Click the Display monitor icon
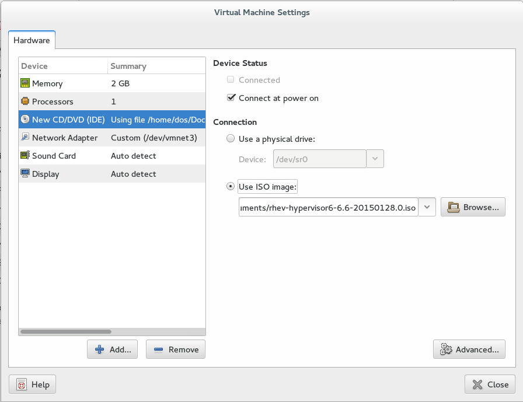523x402 pixels. [x=25, y=174]
